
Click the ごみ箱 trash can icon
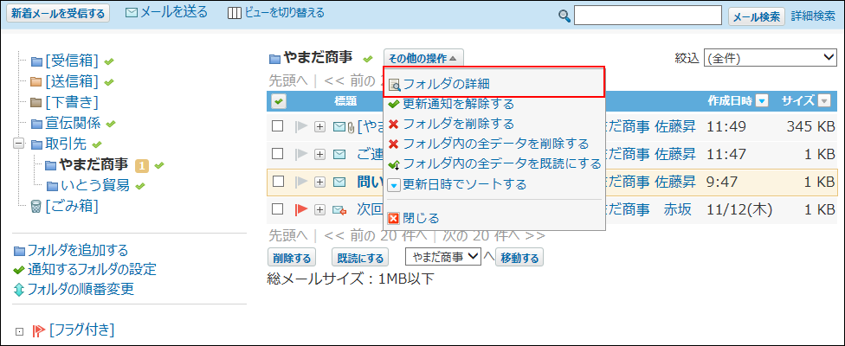tap(36, 206)
